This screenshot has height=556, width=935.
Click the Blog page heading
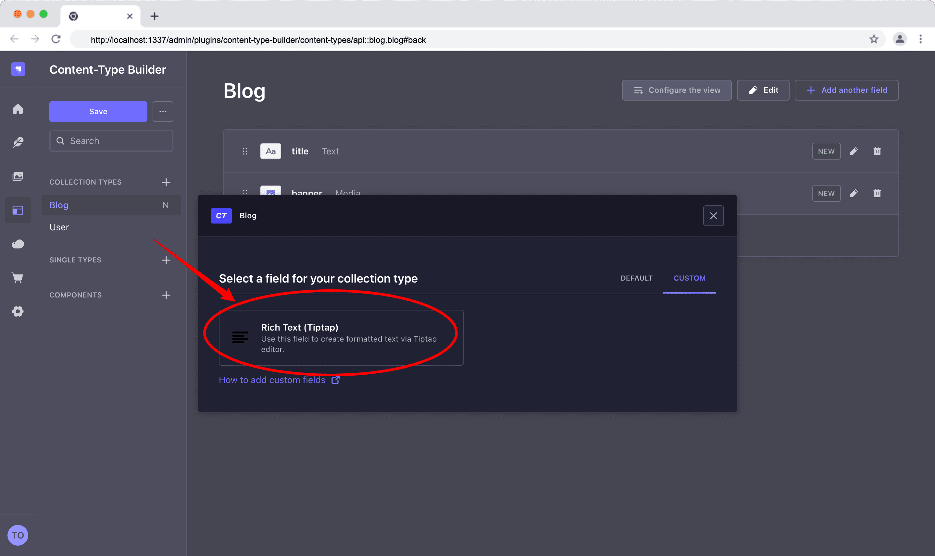tap(244, 91)
